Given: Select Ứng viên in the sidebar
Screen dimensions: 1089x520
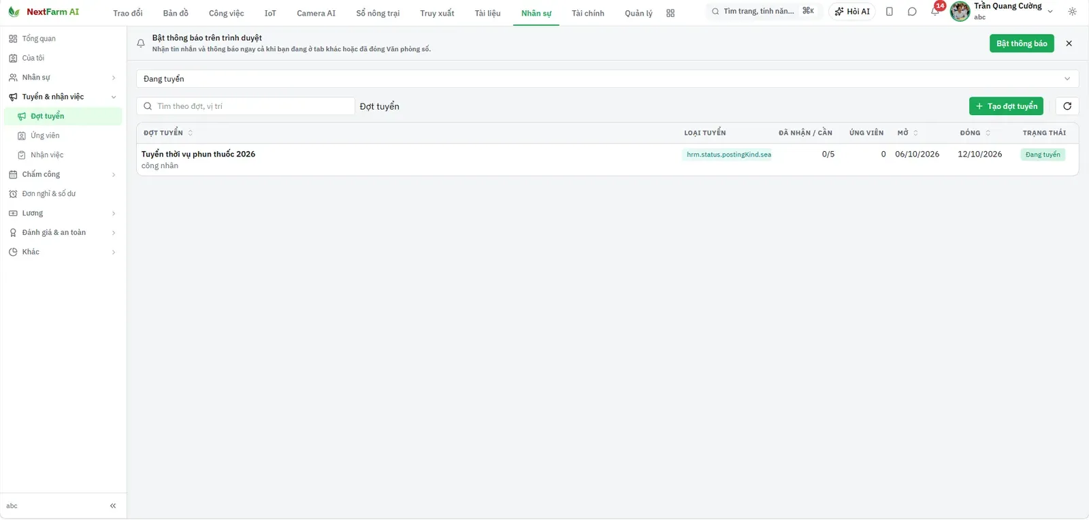Looking at the screenshot, I should [x=63, y=135].
